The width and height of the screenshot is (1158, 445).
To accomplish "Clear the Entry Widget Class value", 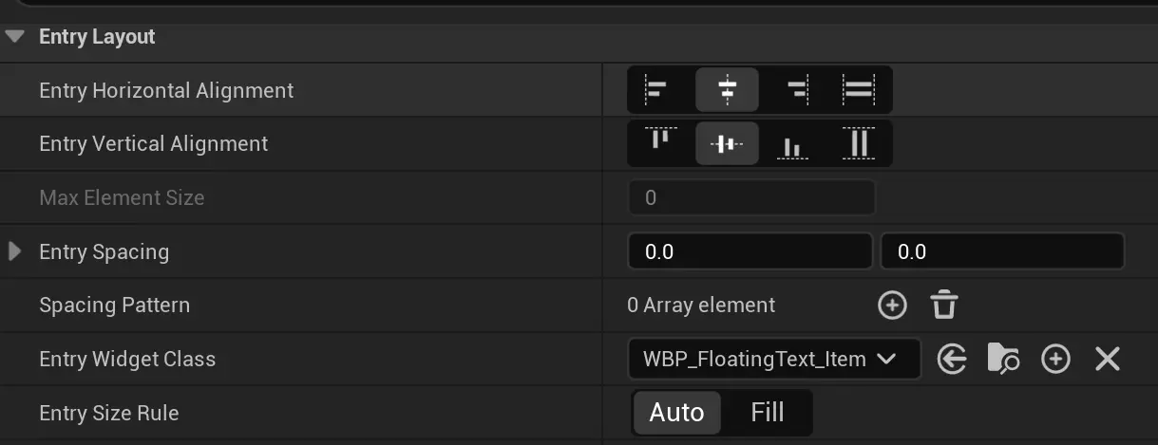I will 1108,359.
